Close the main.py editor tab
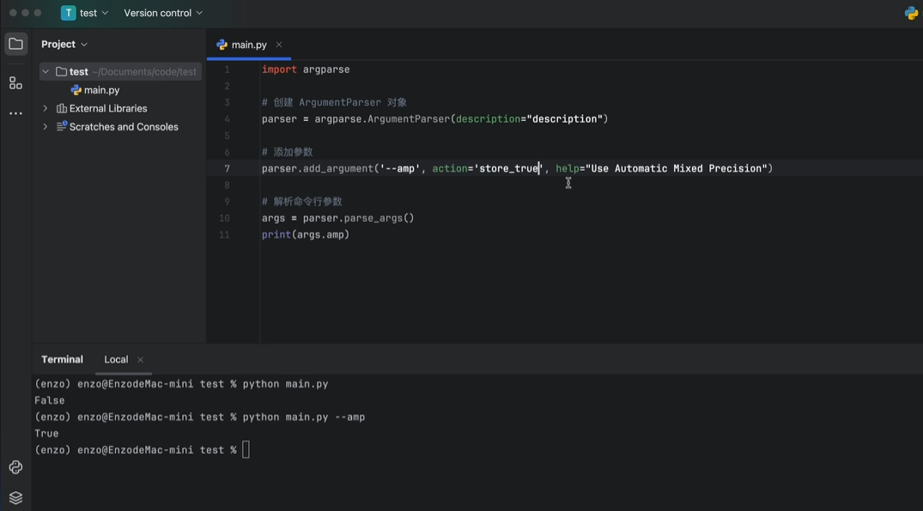 coord(279,45)
